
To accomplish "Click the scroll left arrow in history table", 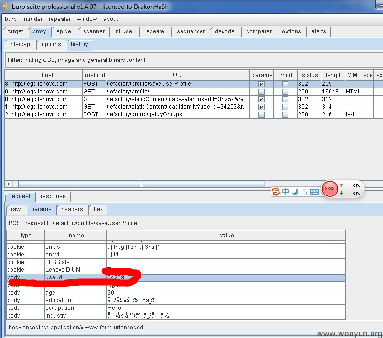I will coord(8,184).
